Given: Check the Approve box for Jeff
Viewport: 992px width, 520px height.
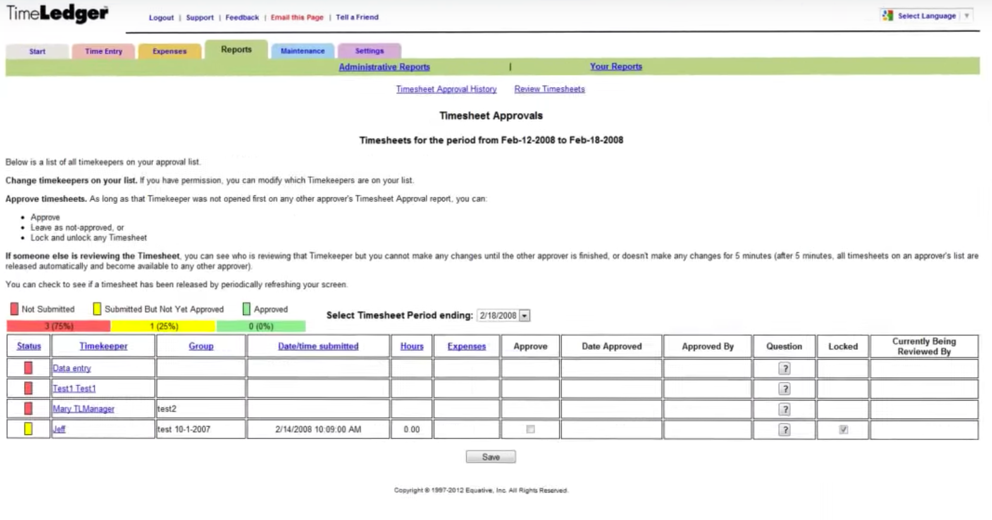Looking at the screenshot, I should pos(530,429).
